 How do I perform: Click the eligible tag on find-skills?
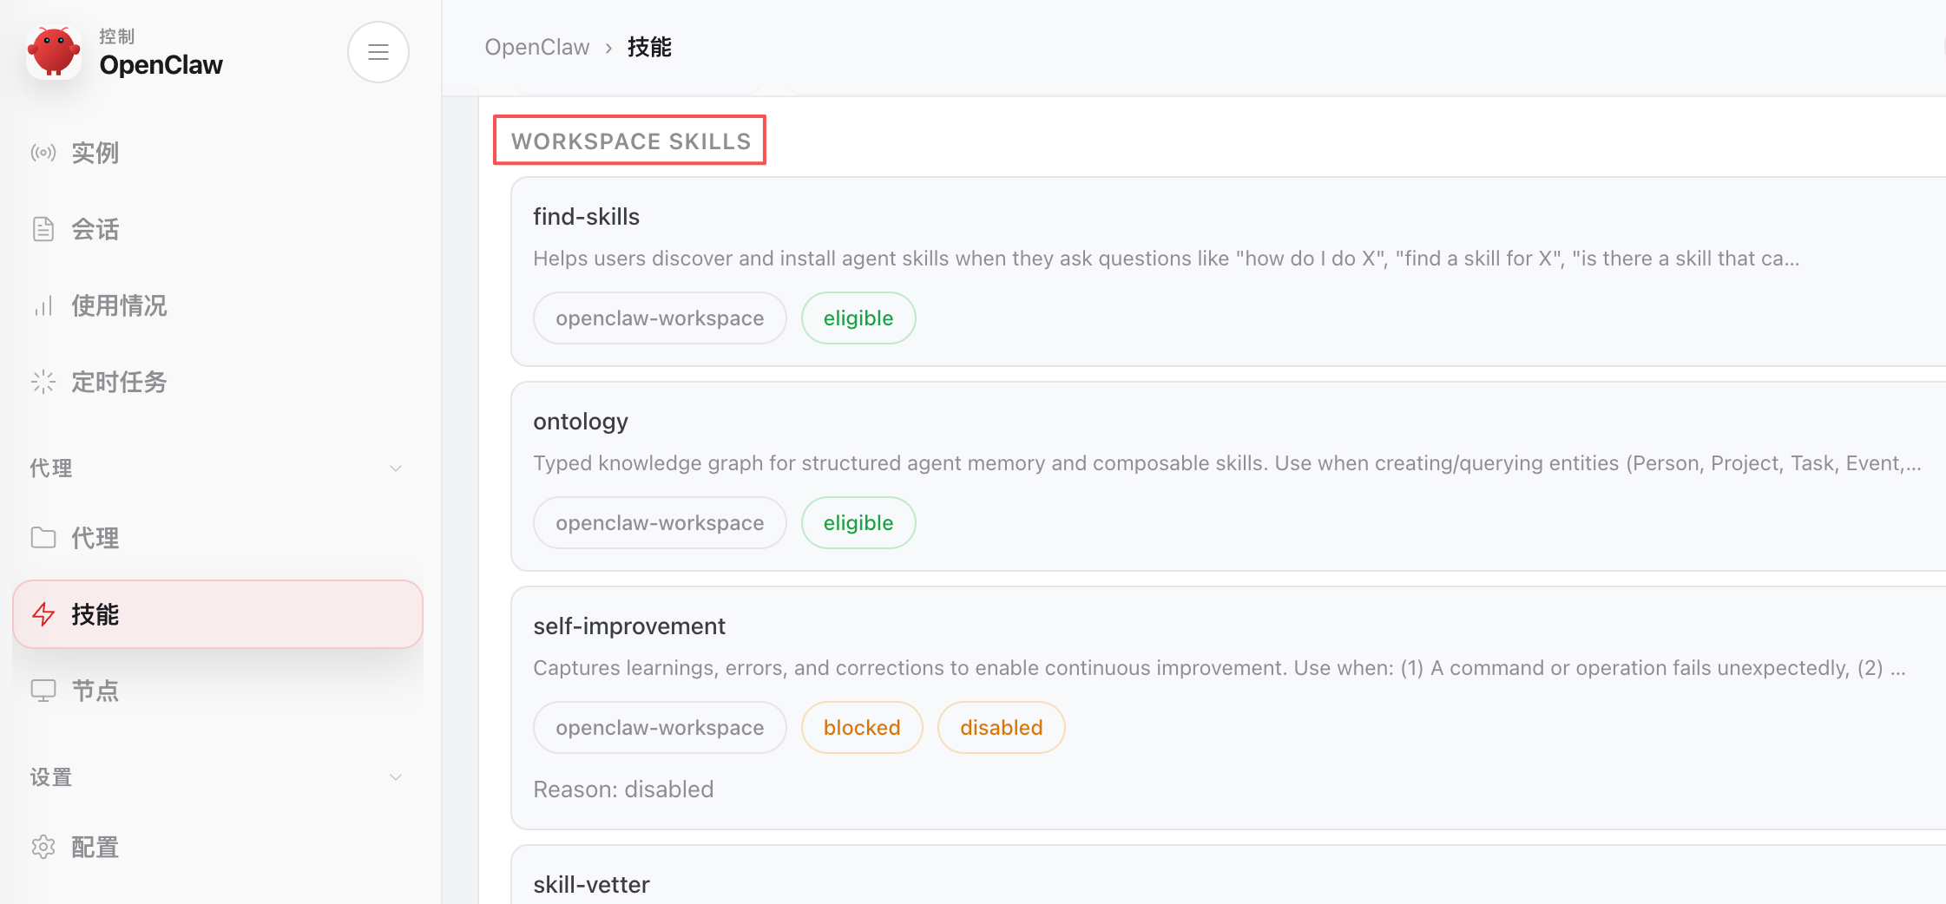coord(858,318)
